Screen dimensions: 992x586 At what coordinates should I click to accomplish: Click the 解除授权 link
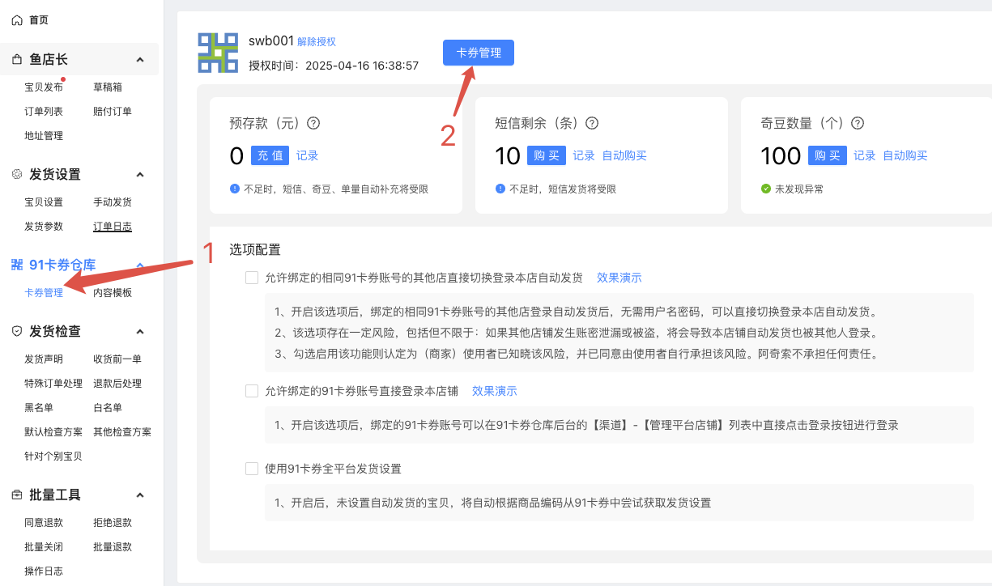click(x=317, y=41)
